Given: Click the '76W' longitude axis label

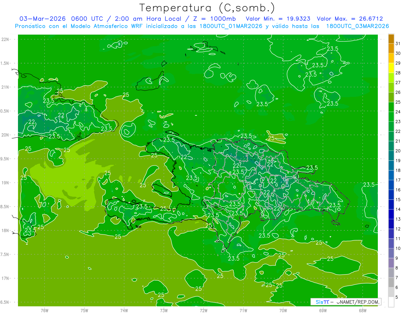Looking at the screenshot, I should (44, 310).
